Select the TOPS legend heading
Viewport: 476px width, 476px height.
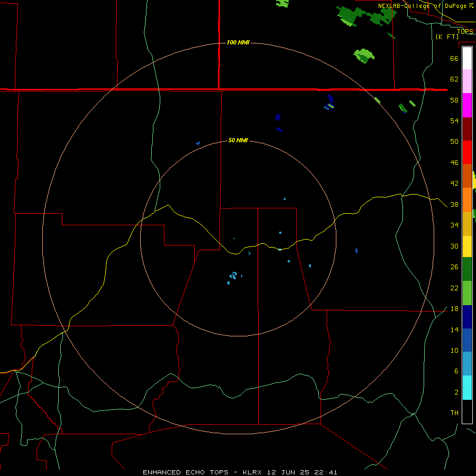tap(465, 31)
